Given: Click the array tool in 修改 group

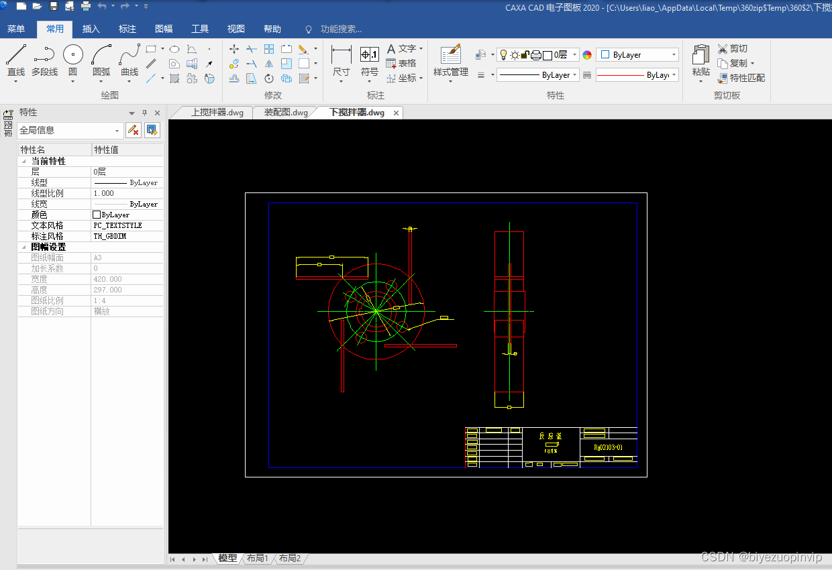Looking at the screenshot, I should (x=269, y=49).
